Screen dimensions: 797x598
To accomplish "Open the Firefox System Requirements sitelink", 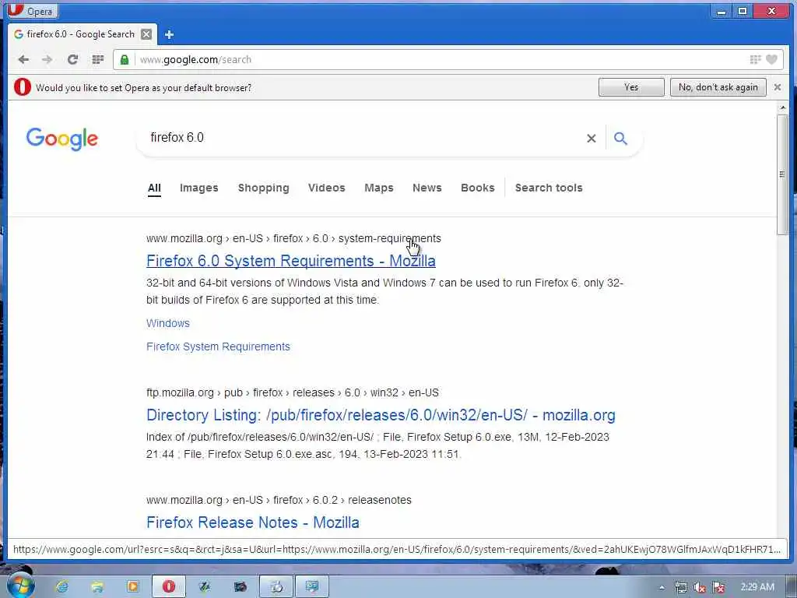I will (218, 346).
